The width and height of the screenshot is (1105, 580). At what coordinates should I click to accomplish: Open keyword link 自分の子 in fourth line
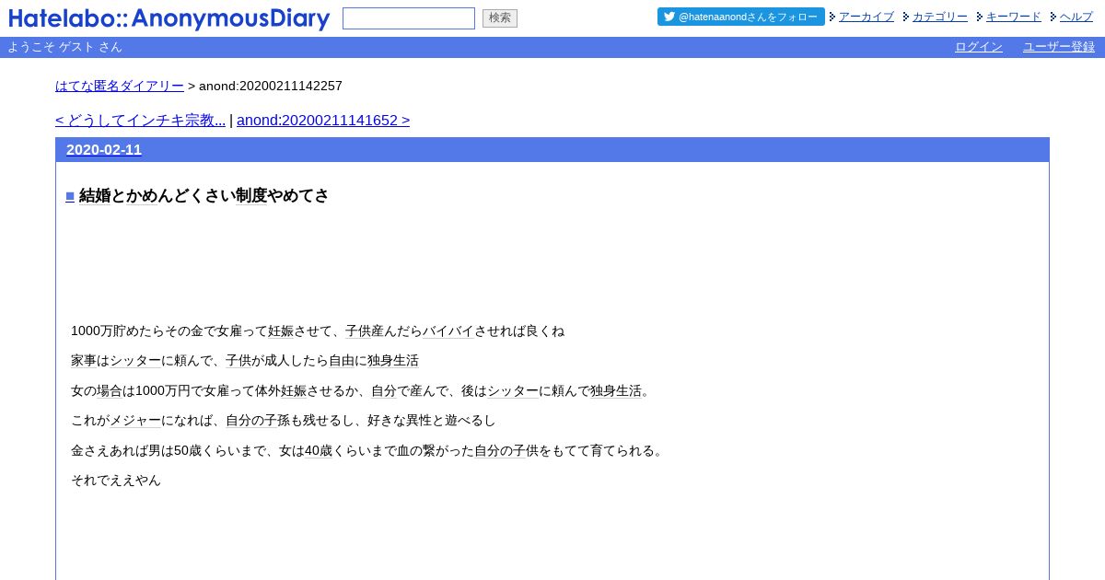click(251, 421)
